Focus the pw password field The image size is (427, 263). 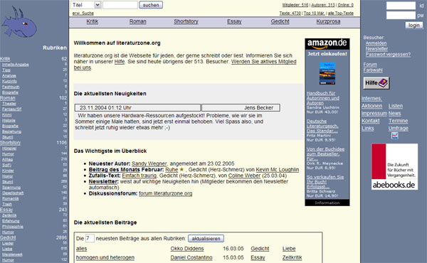point(401,15)
